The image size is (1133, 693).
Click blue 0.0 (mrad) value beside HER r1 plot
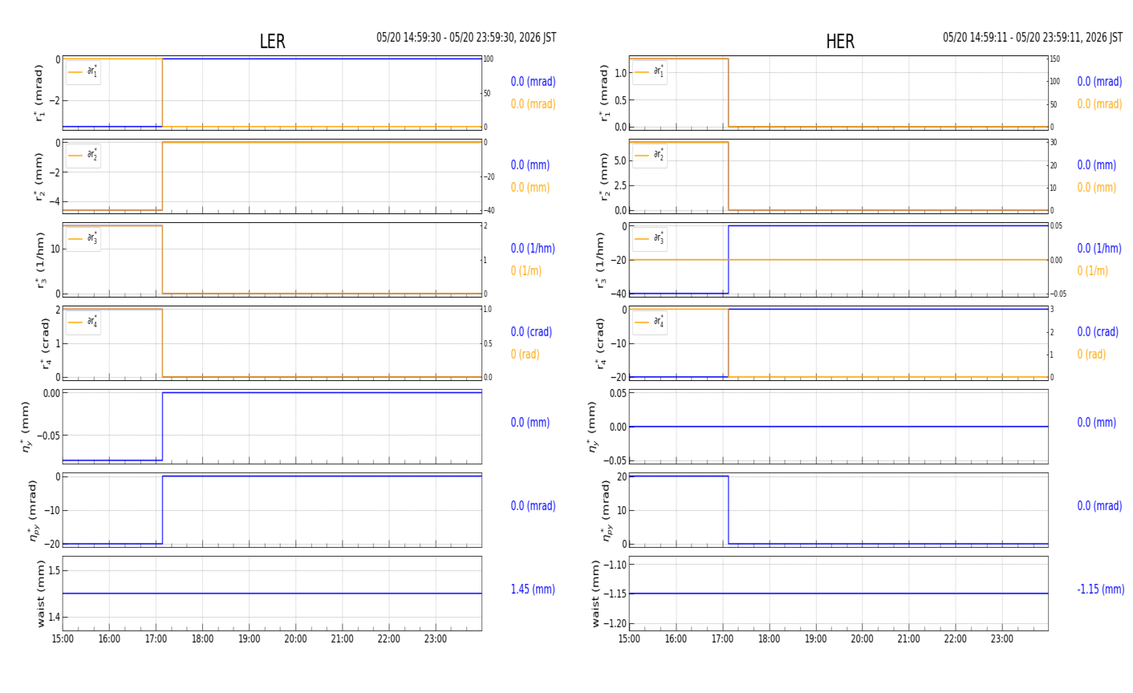pos(1099,82)
